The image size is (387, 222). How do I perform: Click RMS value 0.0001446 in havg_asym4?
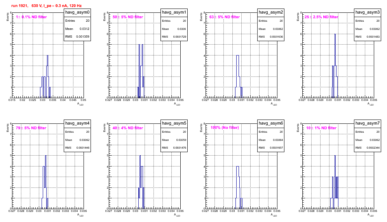point(83,148)
